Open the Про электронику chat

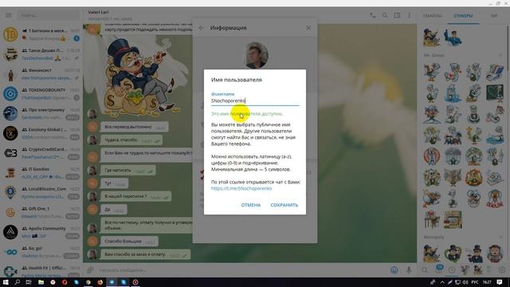(41, 113)
